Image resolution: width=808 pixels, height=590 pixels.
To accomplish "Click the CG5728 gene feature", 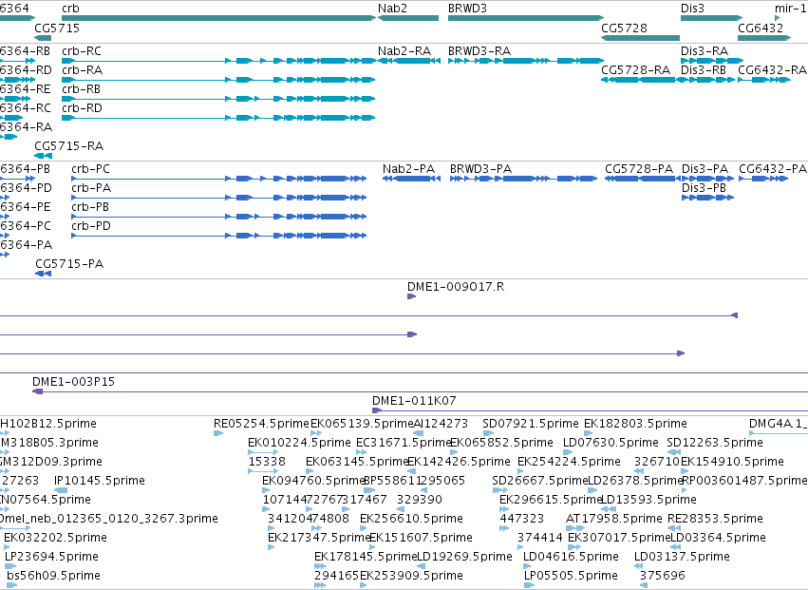I will pyautogui.click(x=641, y=38).
